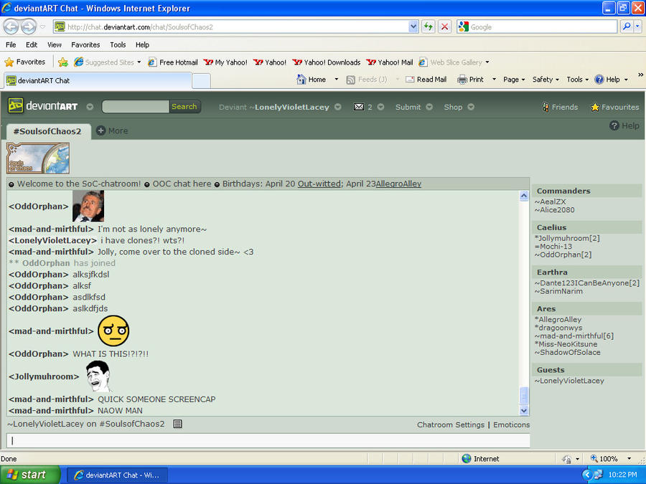Click the Friends icon in the header
The width and height of the screenshot is (646, 484).
pos(544,106)
